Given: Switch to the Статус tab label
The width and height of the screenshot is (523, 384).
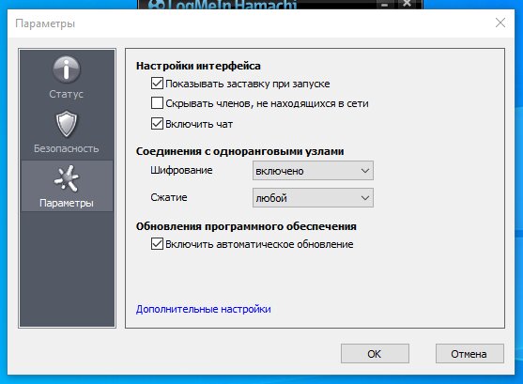Looking at the screenshot, I should 66,94.
